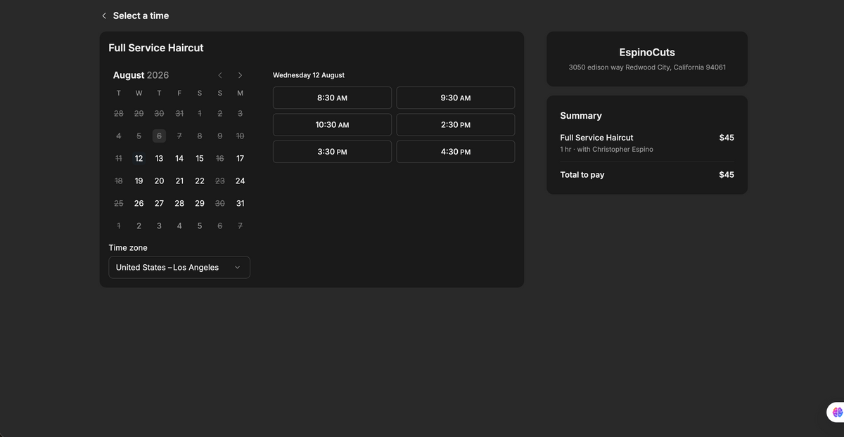Expand the Time zone dropdown chevron

pos(237,268)
